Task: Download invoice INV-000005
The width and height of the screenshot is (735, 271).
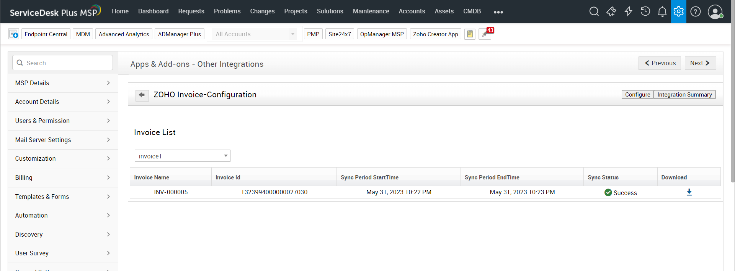Action: click(689, 192)
